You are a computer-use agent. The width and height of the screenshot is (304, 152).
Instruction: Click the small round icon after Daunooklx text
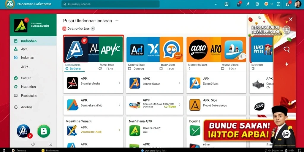93,29
